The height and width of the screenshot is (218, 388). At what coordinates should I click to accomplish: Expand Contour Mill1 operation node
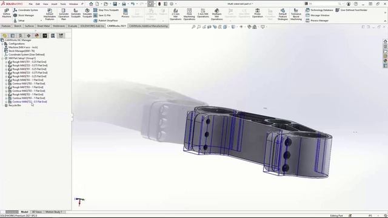point(6,84)
